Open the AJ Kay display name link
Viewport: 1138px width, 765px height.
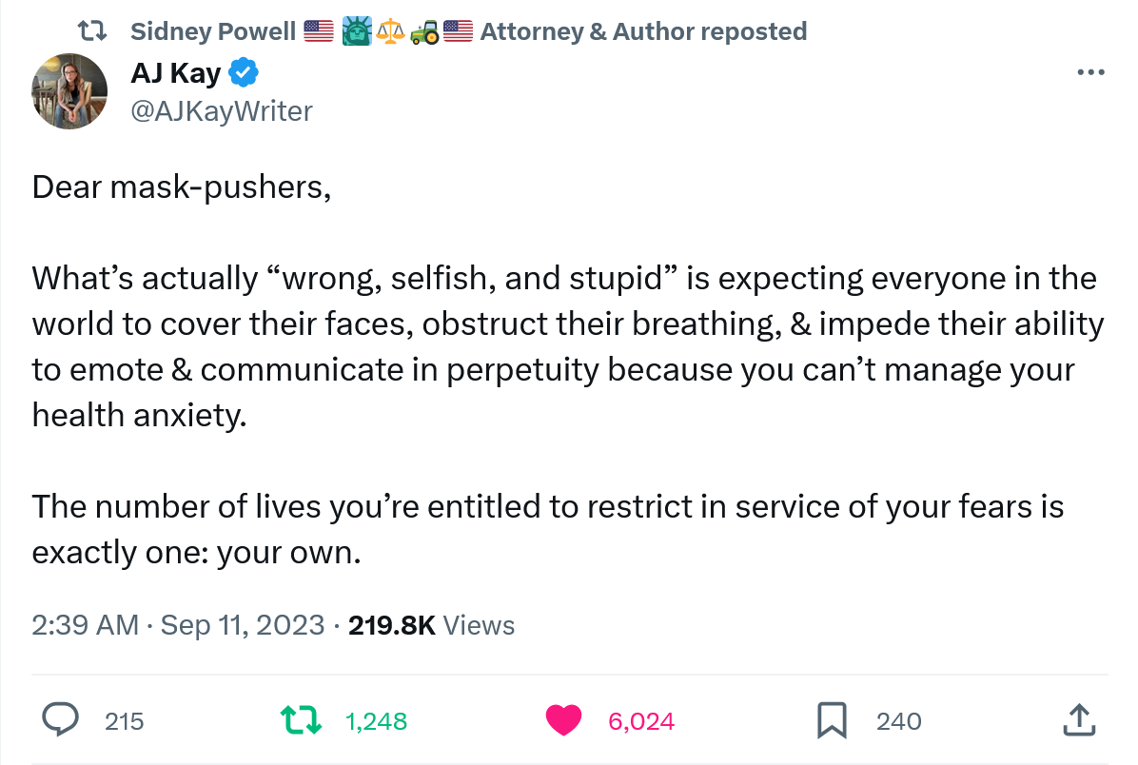click(175, 72)
